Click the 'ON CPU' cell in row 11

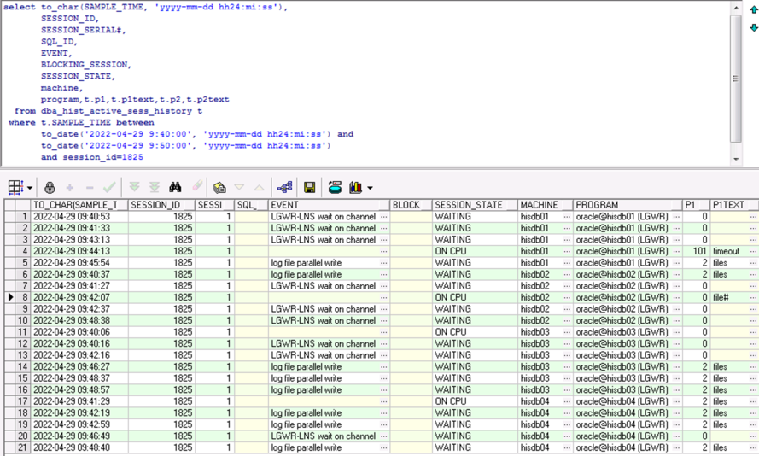(x=450, y=332)
